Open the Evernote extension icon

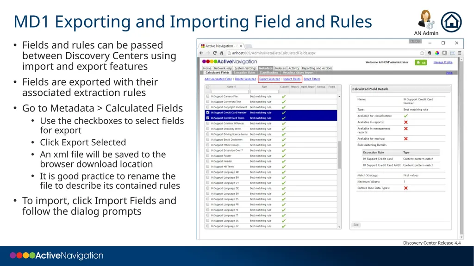[x=429, y=53]
